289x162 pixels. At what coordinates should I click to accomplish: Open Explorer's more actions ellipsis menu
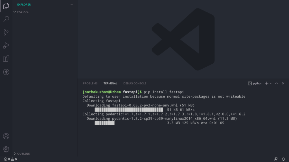71,4
